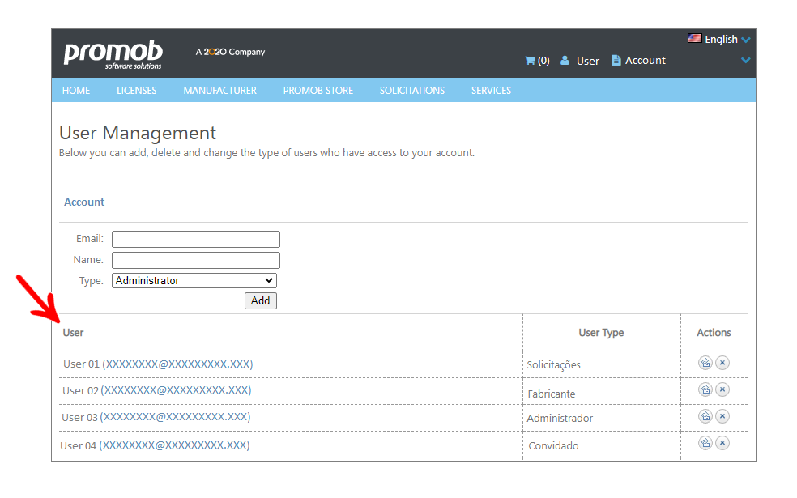
Task: Focus the Name input field
Action: (x=196, y=260)
